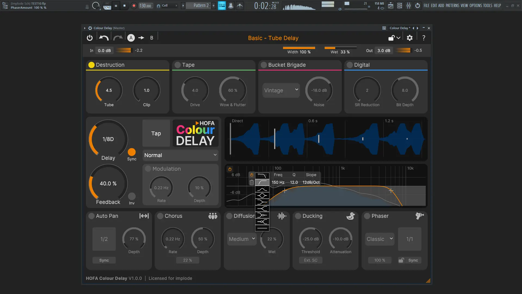The height and width of the screenshot is (294, 522).
Task: Open the OPTIONS menu
Action: (476, 5)
